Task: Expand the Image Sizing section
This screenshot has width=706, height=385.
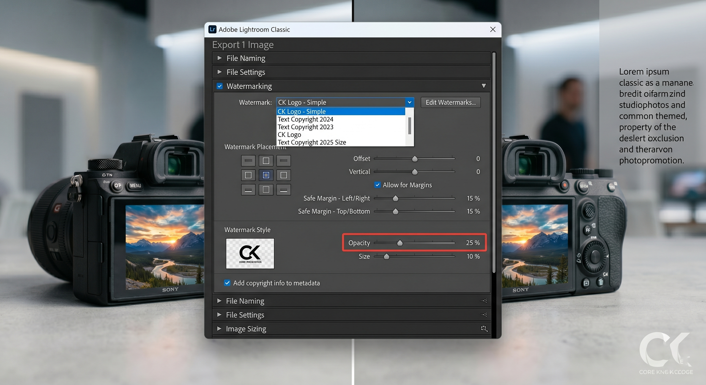Action: [x=219, y=329]
